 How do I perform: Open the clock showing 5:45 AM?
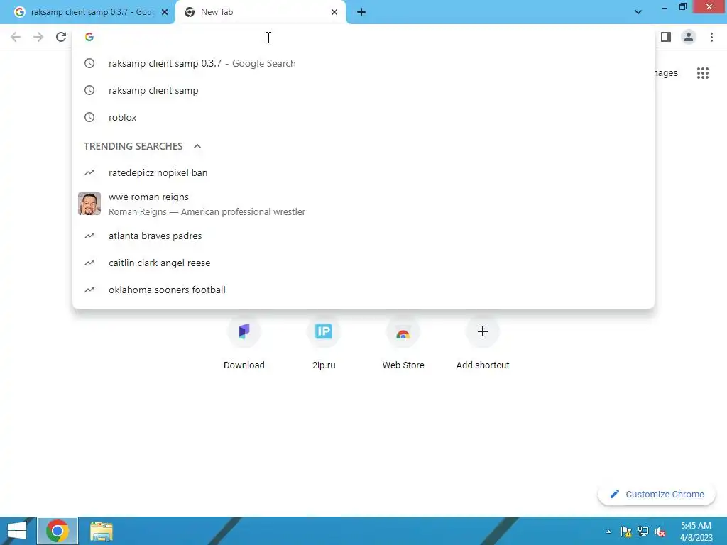coord(696,532)
